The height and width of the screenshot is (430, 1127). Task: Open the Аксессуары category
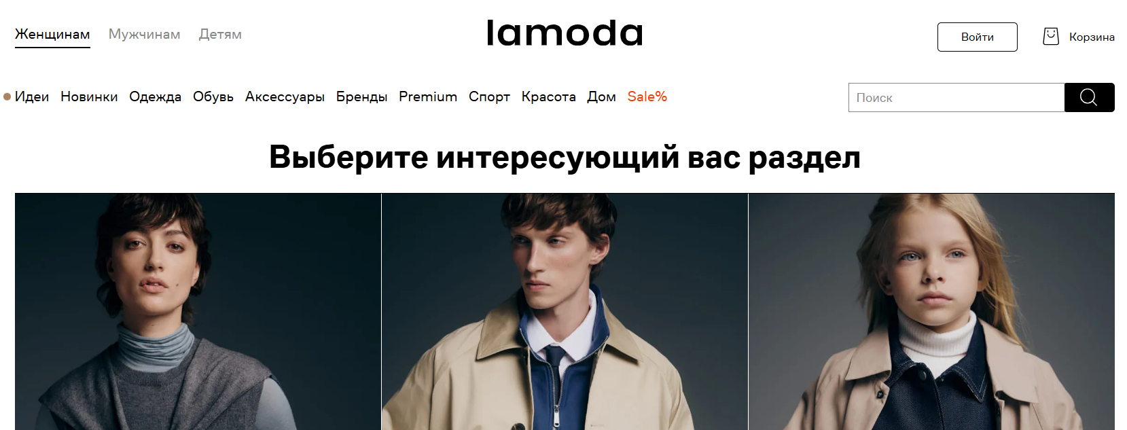point(285,96)
